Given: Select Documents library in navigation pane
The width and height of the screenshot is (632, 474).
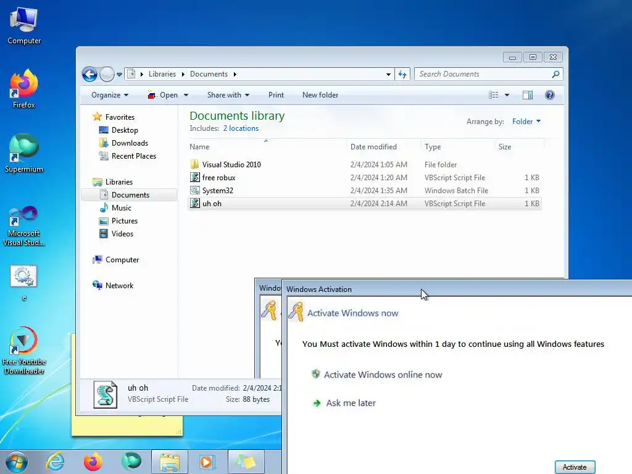Looking at the screenshot, I should click(x=129, y=194).
